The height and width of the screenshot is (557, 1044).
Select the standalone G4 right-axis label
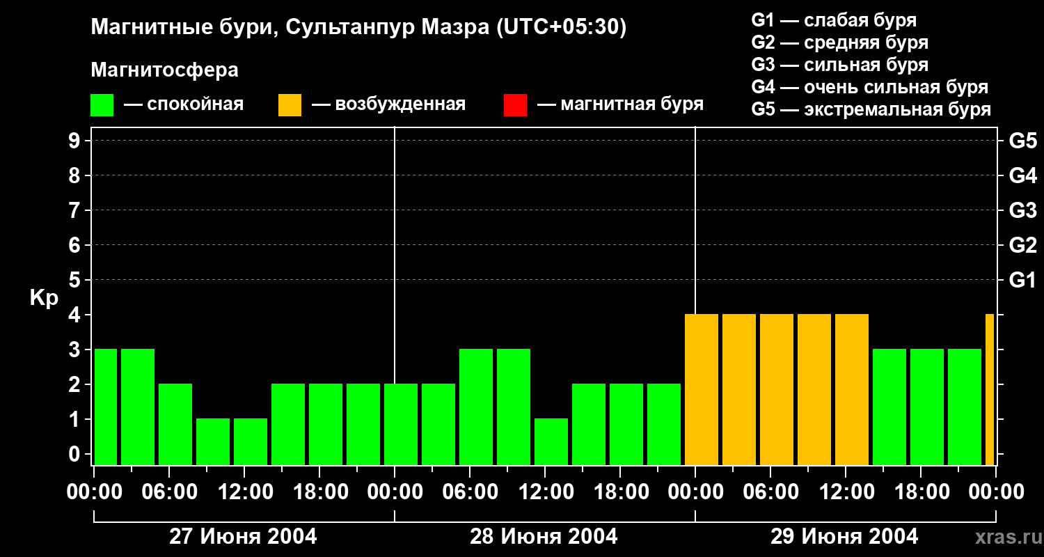pos(1023,175)
